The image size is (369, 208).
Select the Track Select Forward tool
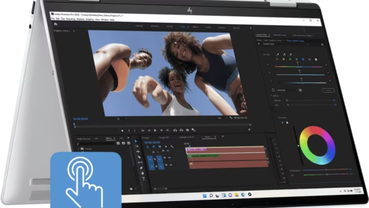(x=137, y=146)
